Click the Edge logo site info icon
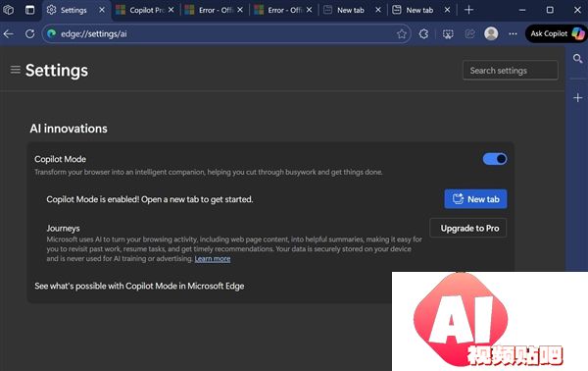 [x=52, y=33]
